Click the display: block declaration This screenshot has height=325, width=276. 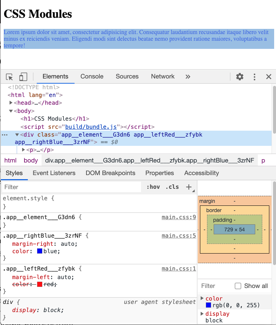click(x=38, y=310)
